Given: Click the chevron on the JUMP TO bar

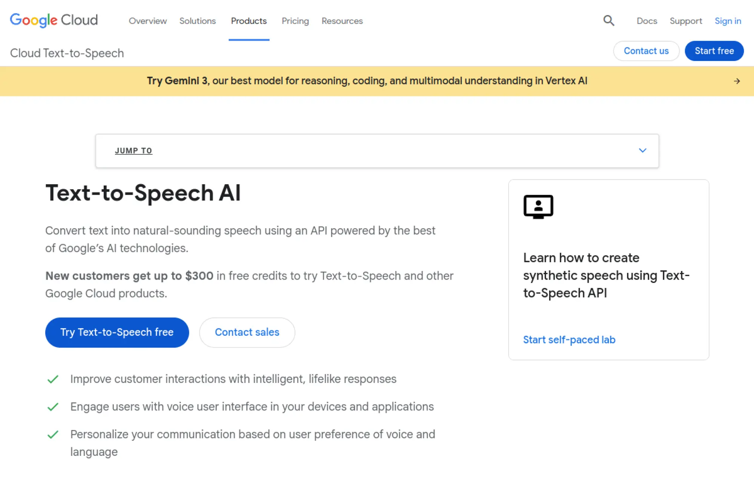Looking at the screenshot, I should pos(642,151).
